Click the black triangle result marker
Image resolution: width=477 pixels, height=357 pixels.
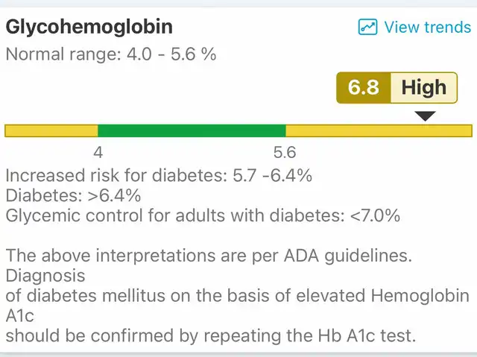point(426,116)
